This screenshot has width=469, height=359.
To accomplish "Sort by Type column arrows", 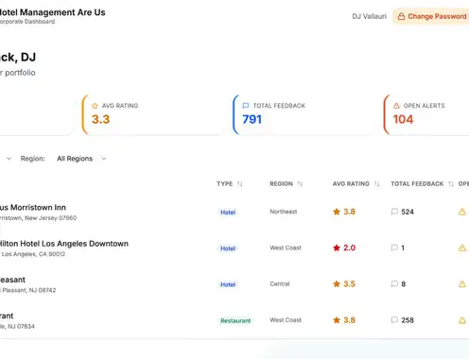I will point(240,184).
